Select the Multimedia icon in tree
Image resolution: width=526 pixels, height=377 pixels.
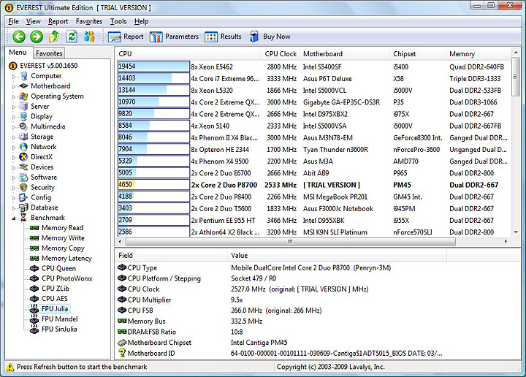(23, 126)
